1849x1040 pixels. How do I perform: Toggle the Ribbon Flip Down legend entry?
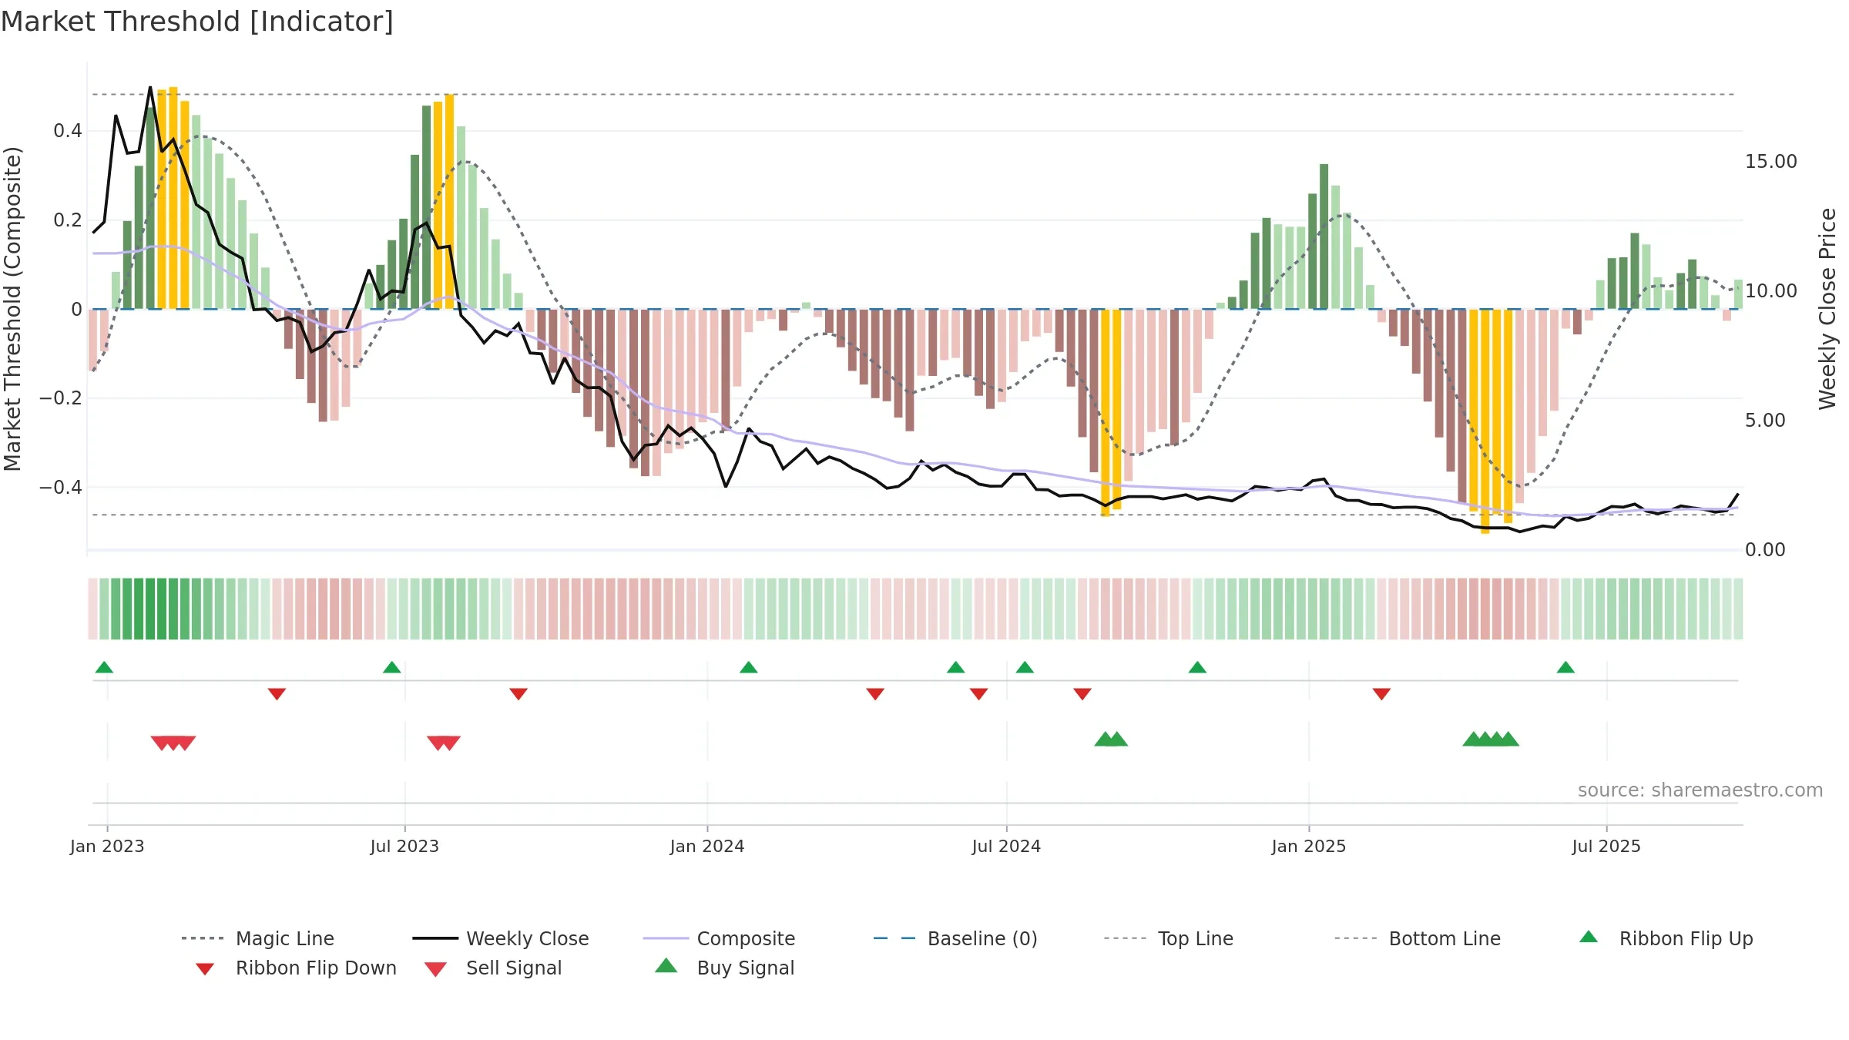coord(296,968)
